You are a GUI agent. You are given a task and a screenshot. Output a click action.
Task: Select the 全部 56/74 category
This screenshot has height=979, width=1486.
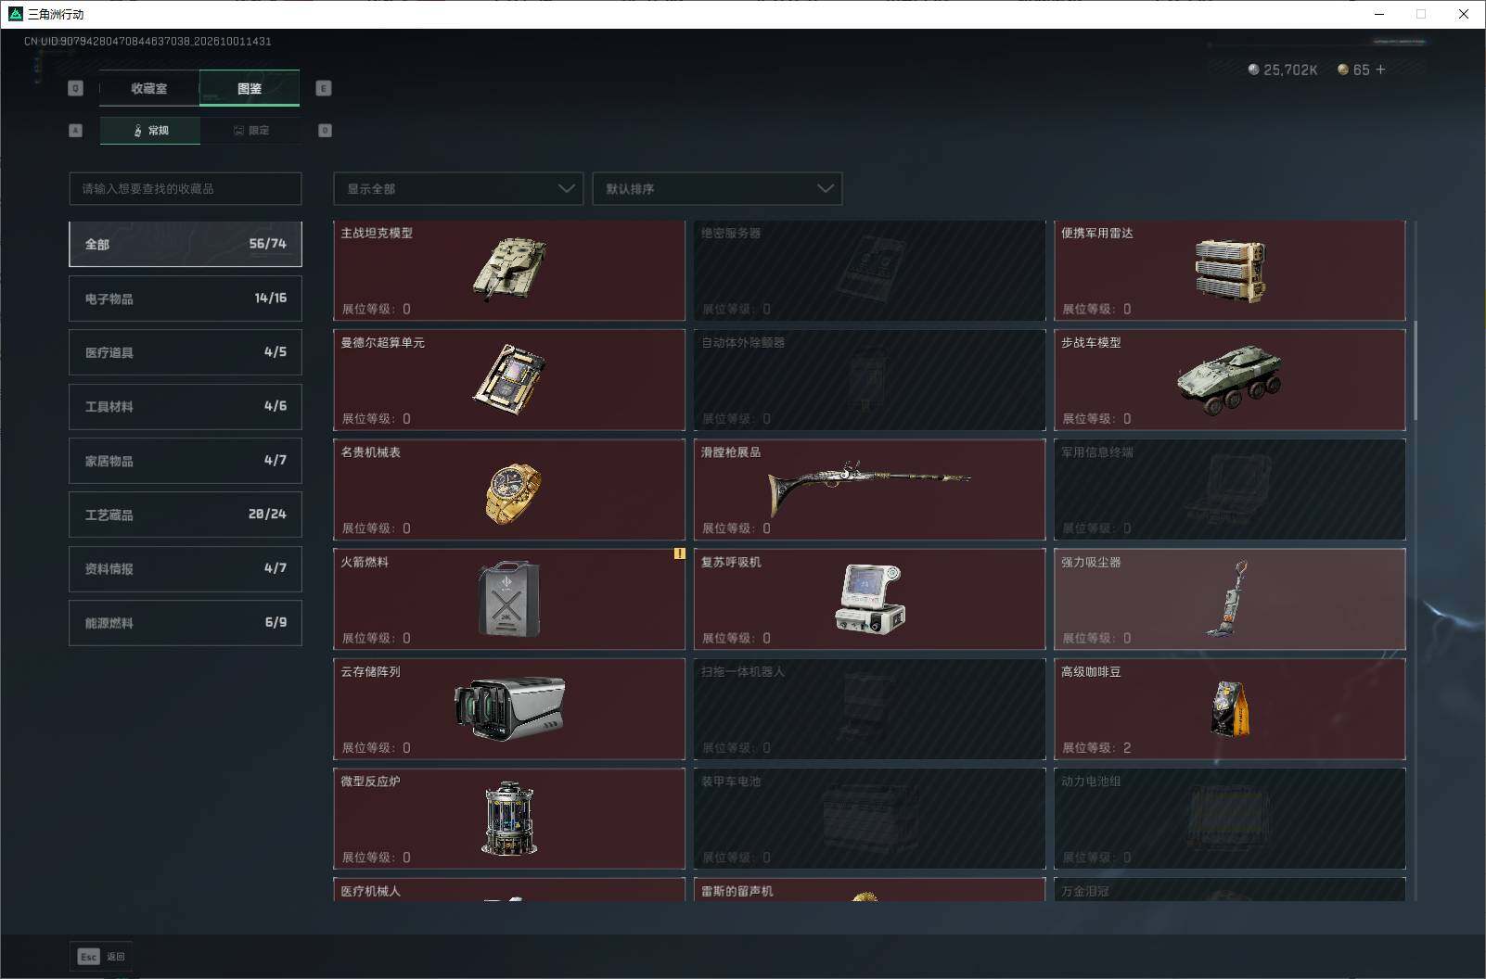(x=186, y=244)
